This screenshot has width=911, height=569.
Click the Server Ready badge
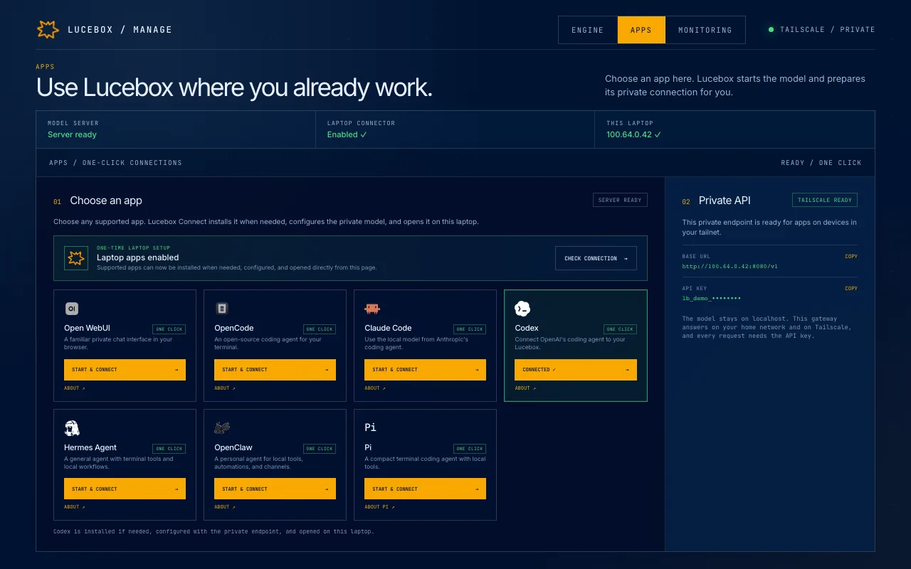[x=620, y=201]
